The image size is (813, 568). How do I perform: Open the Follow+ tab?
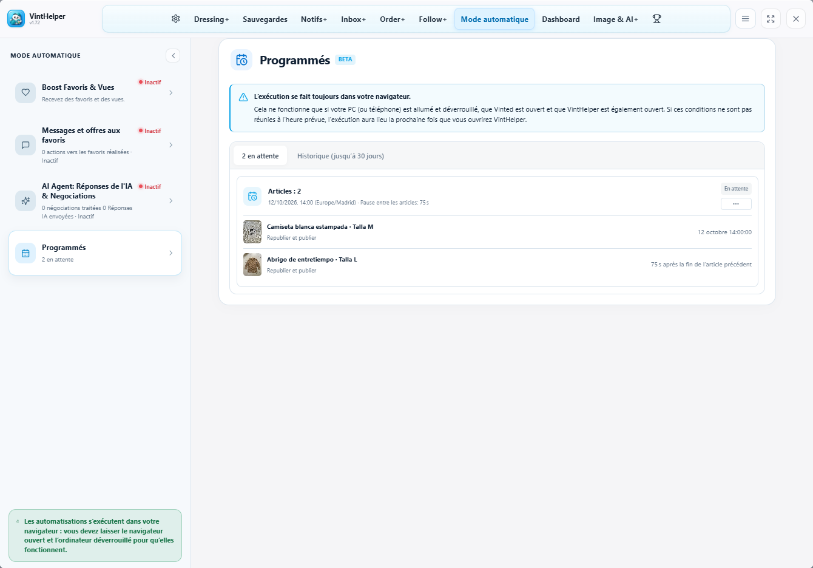(433, 19)
